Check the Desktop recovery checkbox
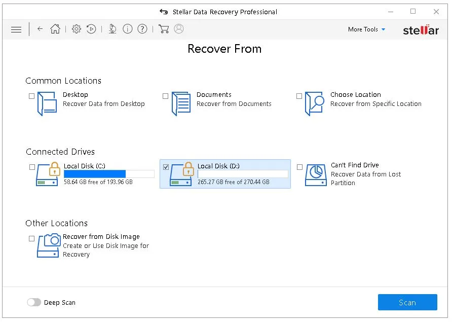 tap(31, 95)
